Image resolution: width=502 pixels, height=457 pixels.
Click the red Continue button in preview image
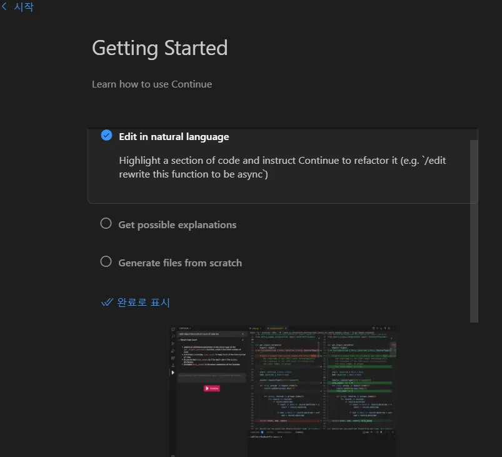[212, 388]
